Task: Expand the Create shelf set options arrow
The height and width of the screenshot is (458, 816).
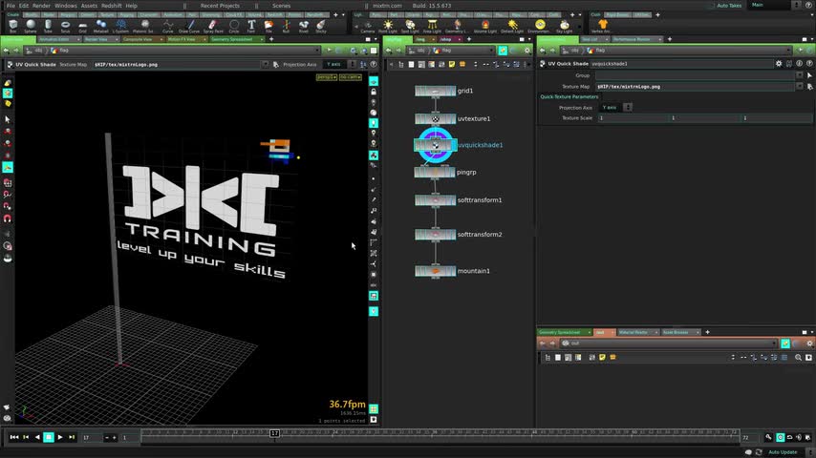Action: tap(343, 15)
